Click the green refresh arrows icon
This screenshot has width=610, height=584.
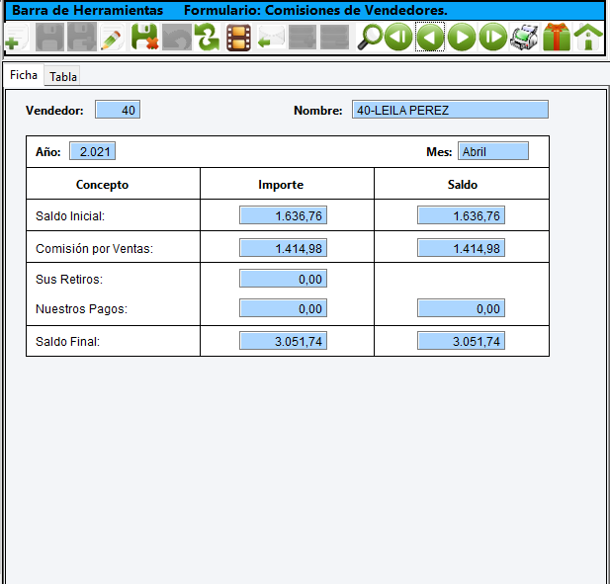click(207, 38)
